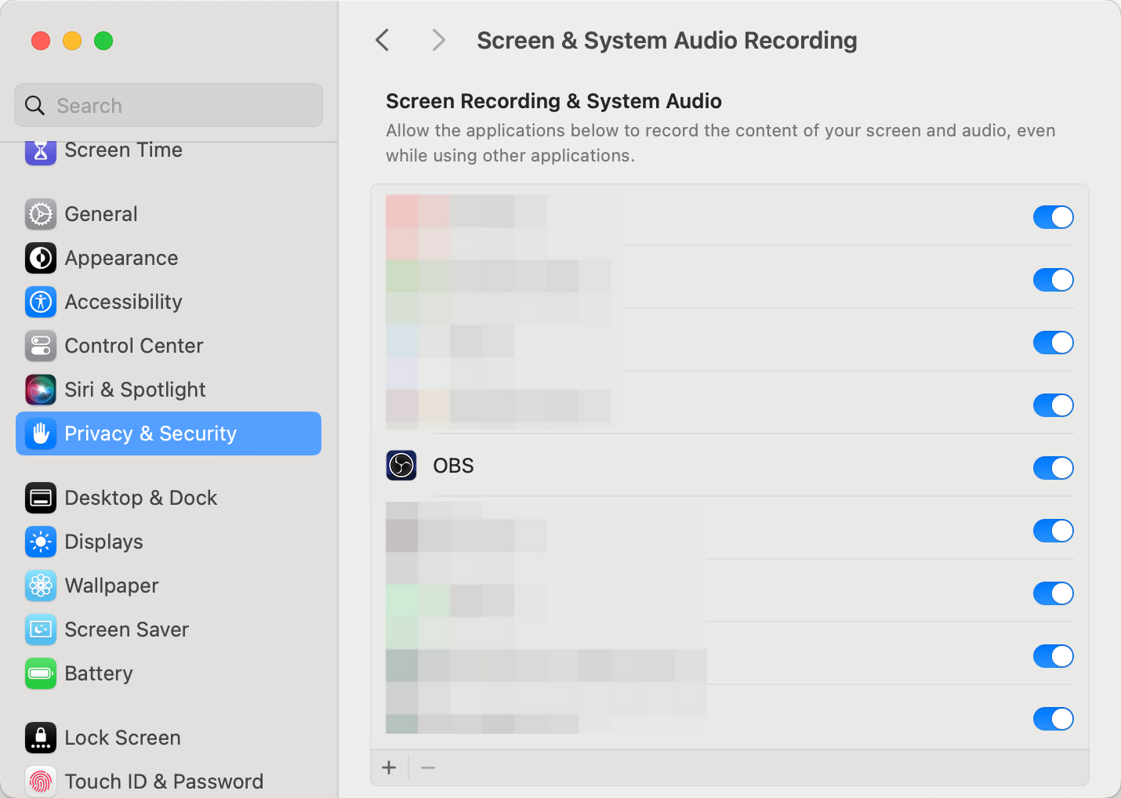
Task: Click the Touch ID & Password fingerprint icon
Action: pos(40,781)
